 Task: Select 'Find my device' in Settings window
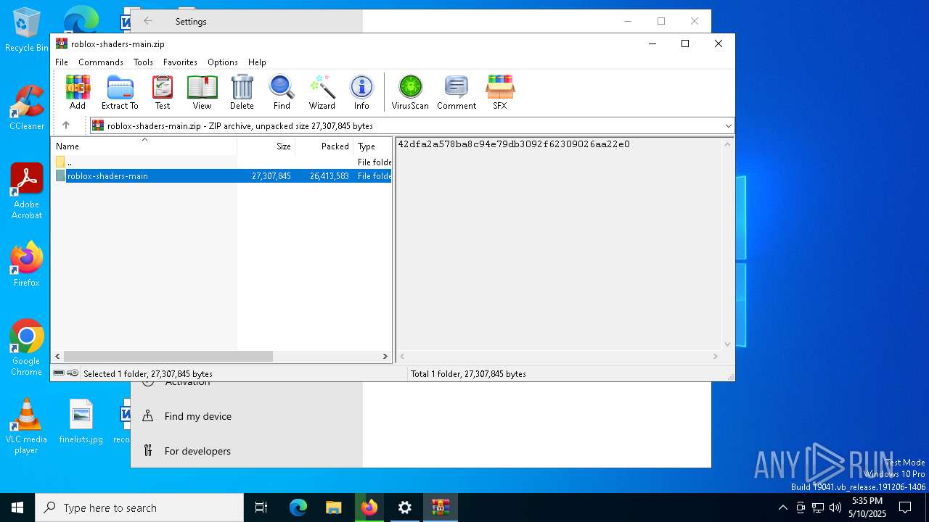197,416
